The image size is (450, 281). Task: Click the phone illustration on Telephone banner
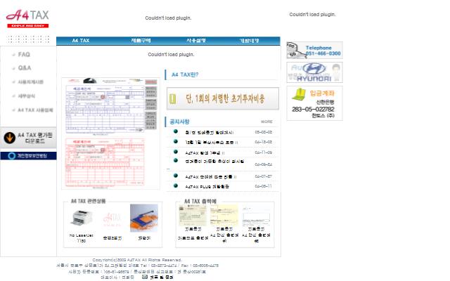[x=295, y=51]
